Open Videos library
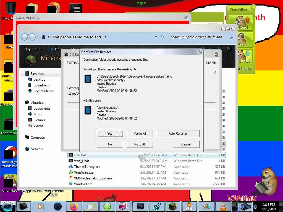Viewport: 283px width, 212px height. pyautogui.click(x=38, y=126)
